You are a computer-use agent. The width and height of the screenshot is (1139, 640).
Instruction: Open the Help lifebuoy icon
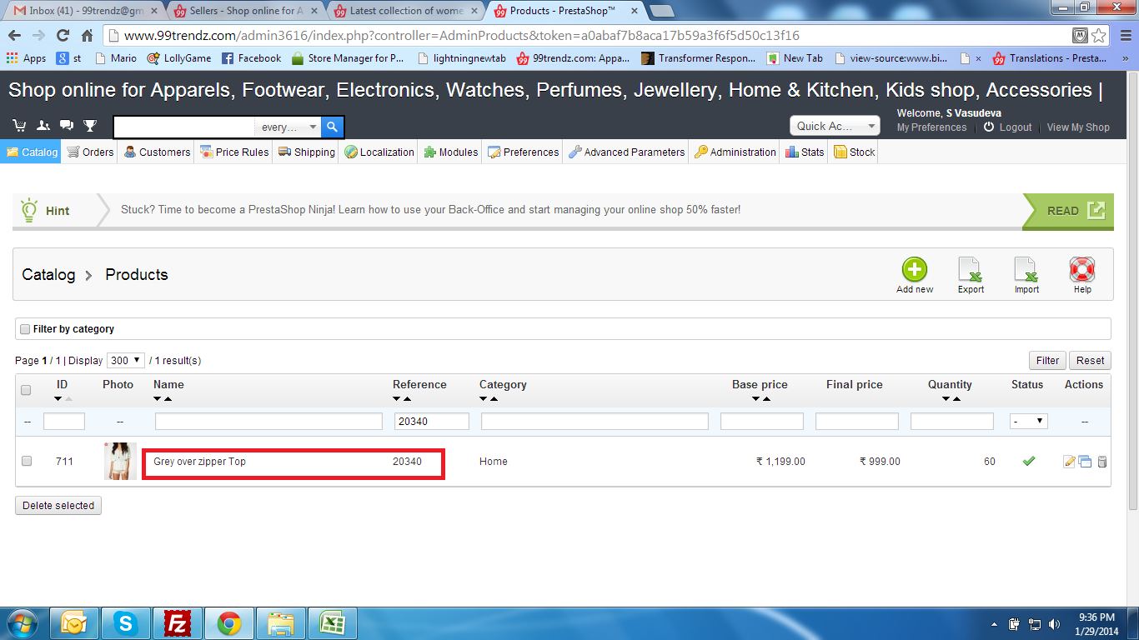(x=1082, y=269)
